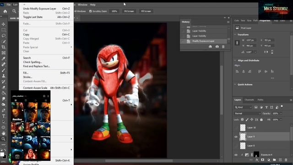Toggle lock transparent pixels

[x=242, y=120]
